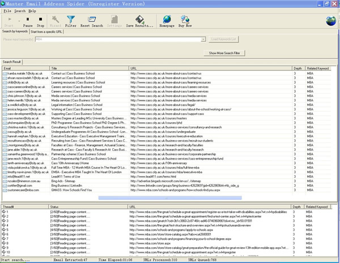Click the Reset Search icon

click(91, 20)
